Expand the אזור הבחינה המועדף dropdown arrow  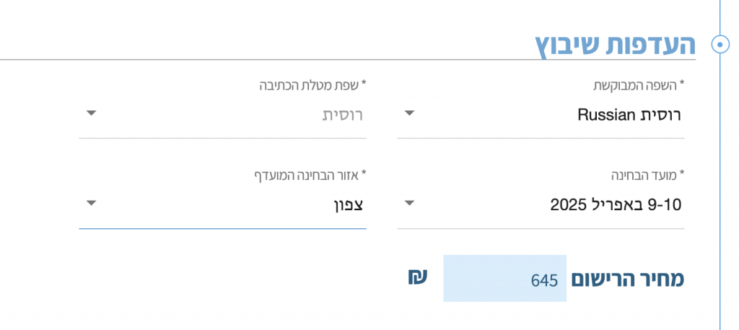click(92, 203)
